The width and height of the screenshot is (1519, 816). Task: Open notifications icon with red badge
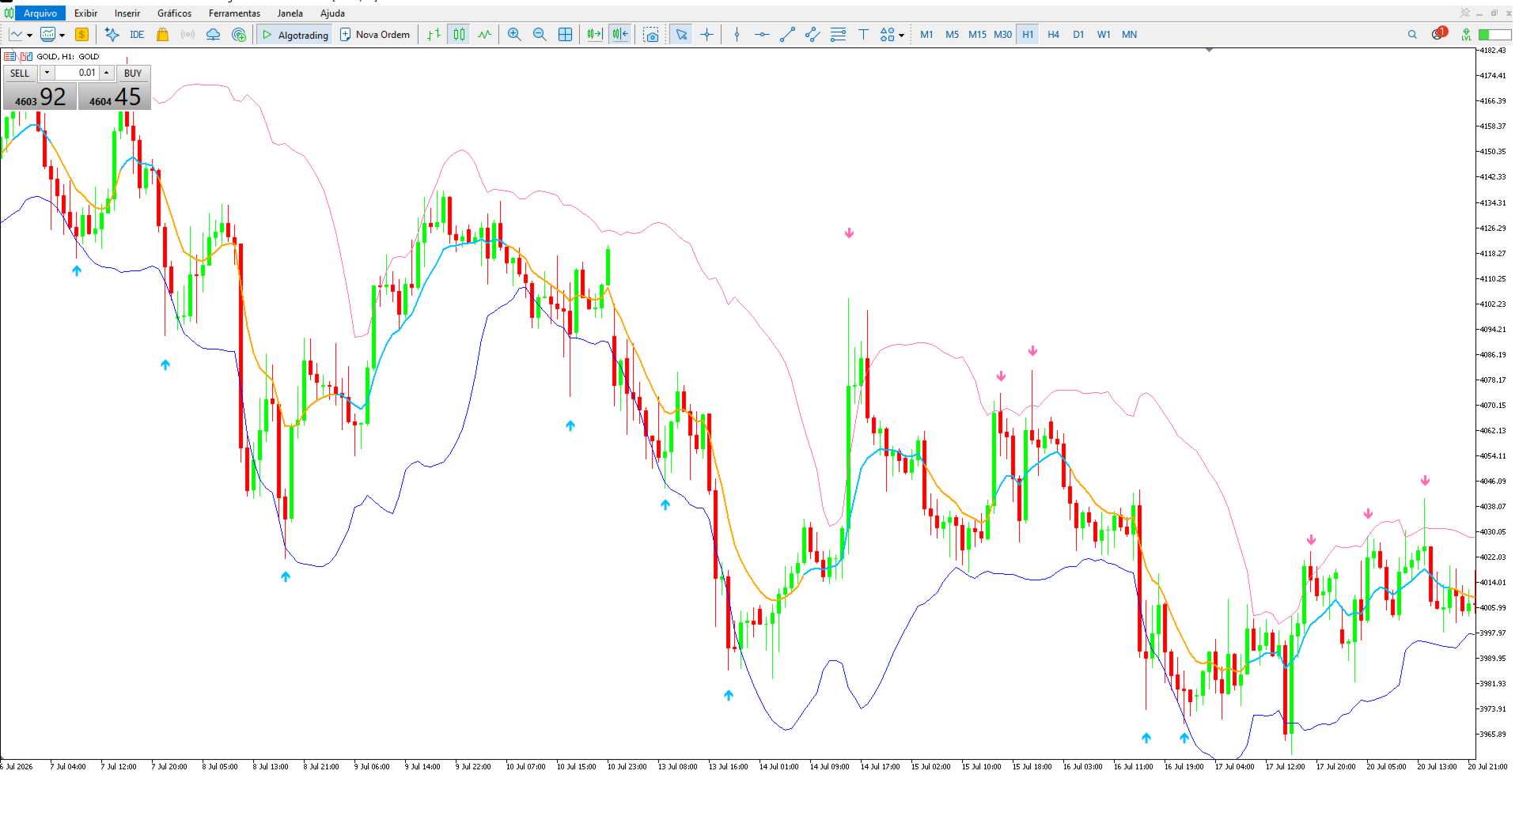point(1438,34)
